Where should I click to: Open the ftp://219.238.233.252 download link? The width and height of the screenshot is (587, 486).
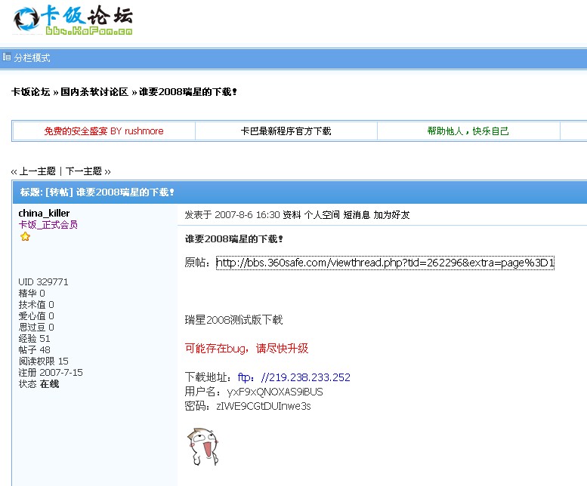coord(294,377)
